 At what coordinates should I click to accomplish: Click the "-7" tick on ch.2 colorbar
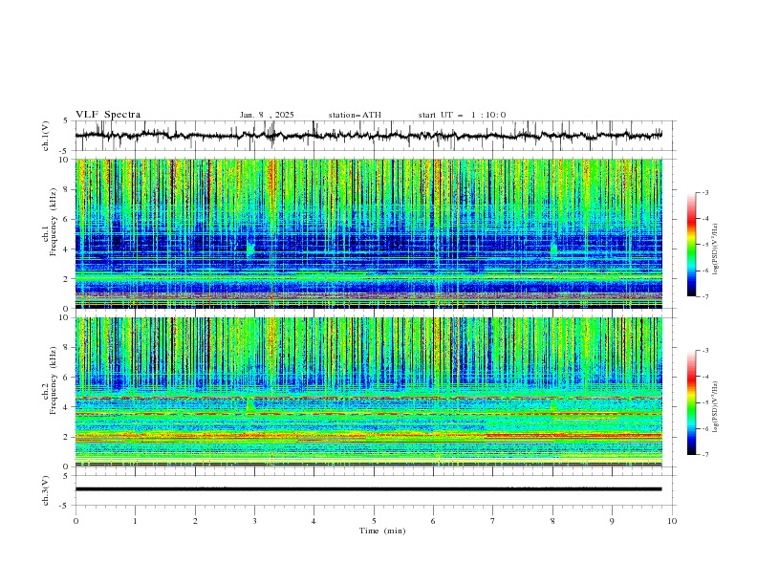click(704, 455)
